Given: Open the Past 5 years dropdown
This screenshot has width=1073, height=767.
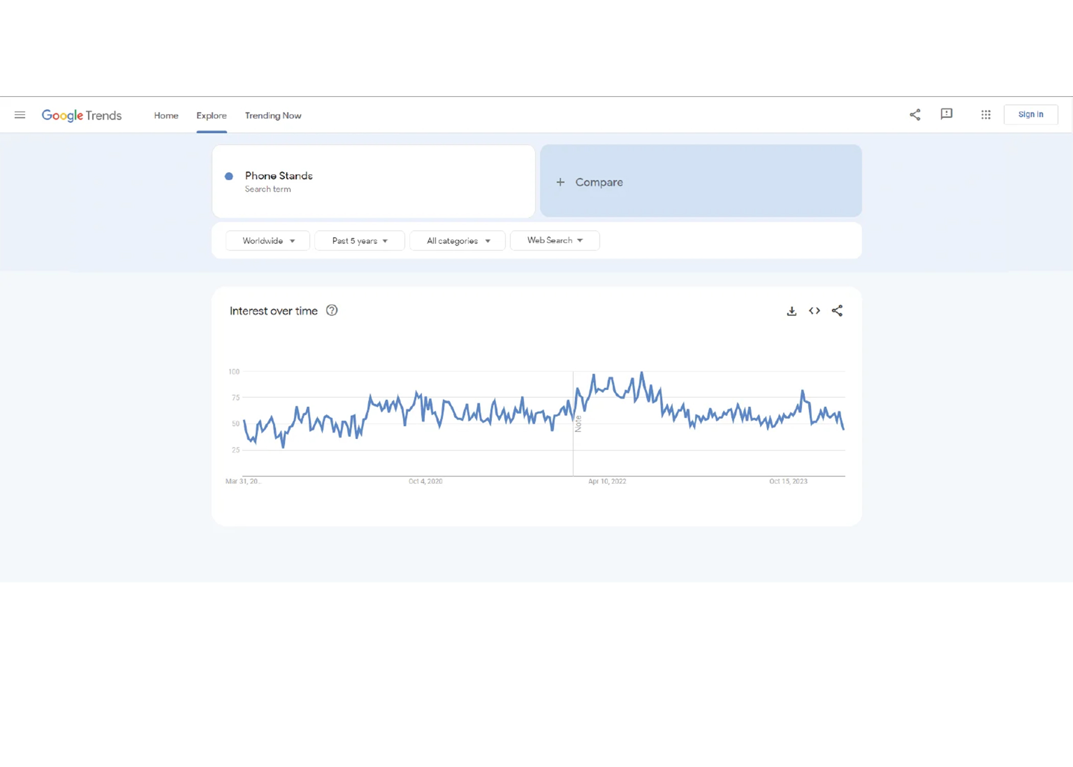Looking at the screenshot, I should coord(360,241).
